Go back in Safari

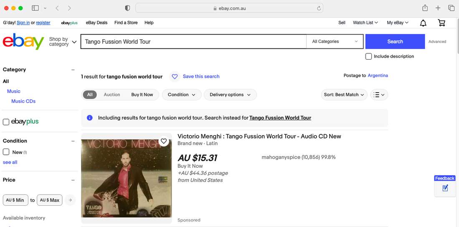[x=57, y=8]
